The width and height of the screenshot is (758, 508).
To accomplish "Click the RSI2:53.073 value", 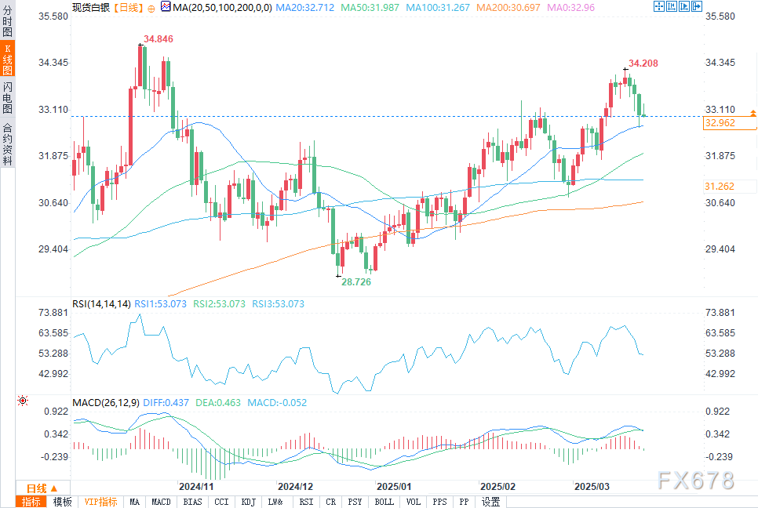I will click(x=219, y=303).
